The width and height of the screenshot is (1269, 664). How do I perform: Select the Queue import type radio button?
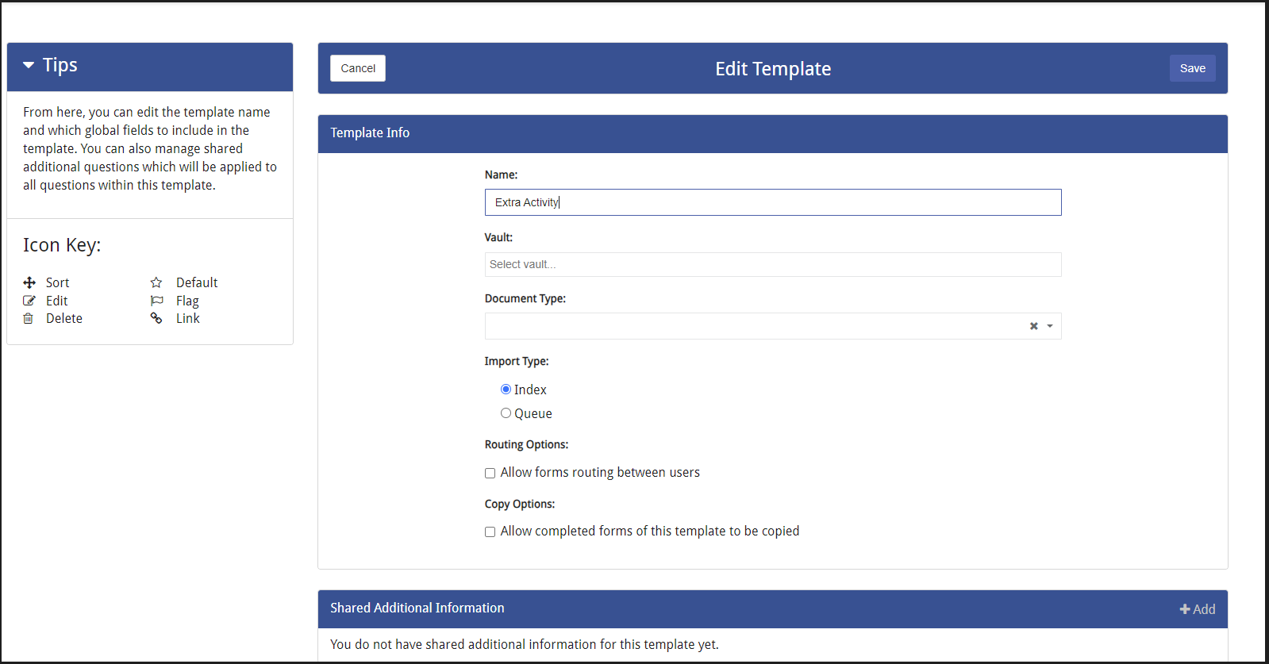pyautogui.click(x=506, y=413)
